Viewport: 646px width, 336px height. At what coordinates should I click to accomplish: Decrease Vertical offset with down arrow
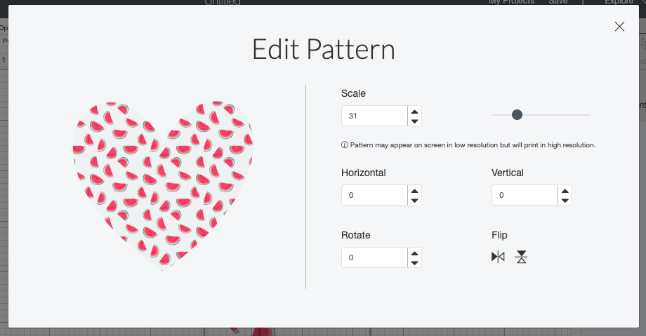[565, 201]
